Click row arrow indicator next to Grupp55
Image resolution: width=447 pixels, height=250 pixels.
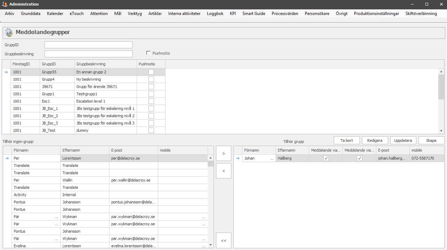tap(6, 72)
